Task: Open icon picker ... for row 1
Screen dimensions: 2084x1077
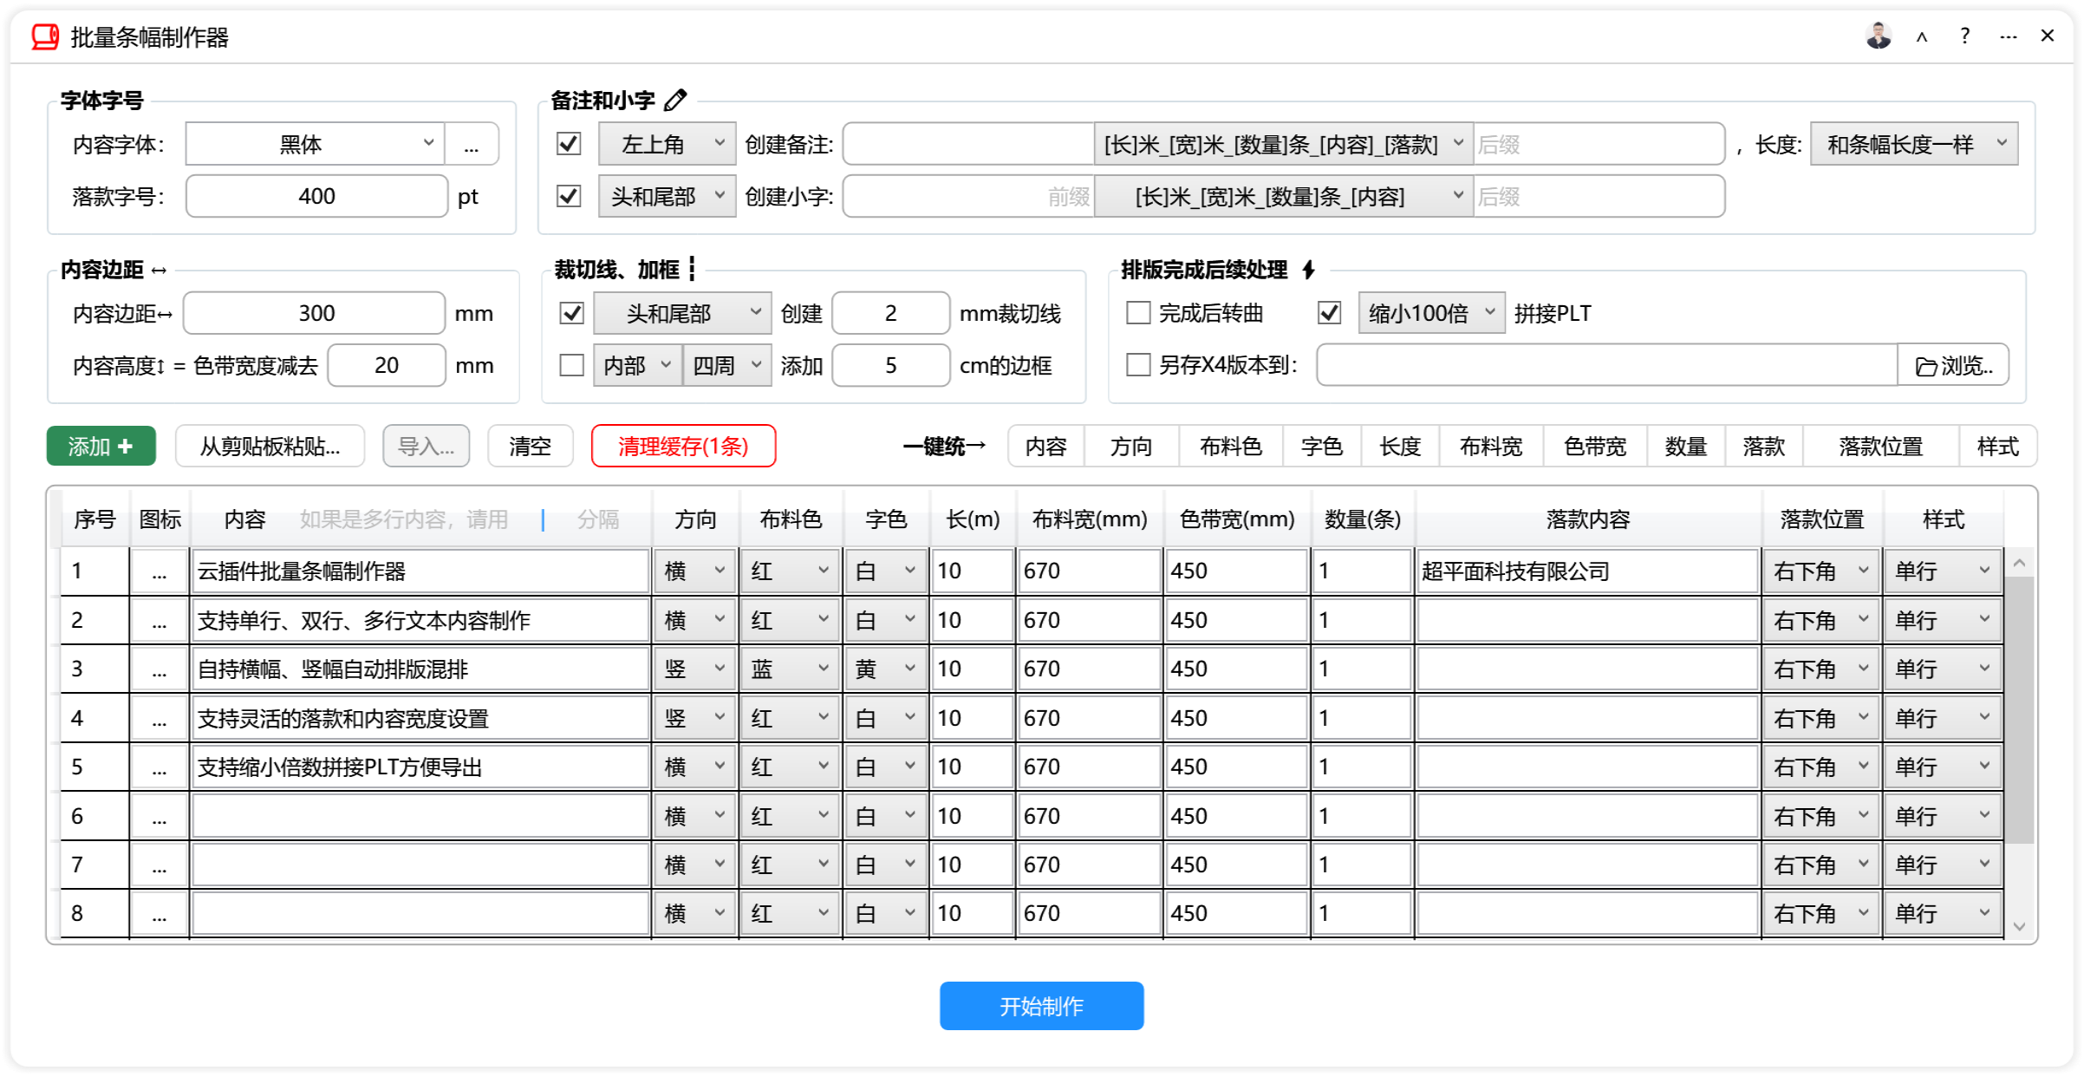Action: (x=160, y=571)
